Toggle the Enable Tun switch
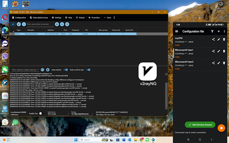This screenshot has width=229, height=143. tap(41, 113)
